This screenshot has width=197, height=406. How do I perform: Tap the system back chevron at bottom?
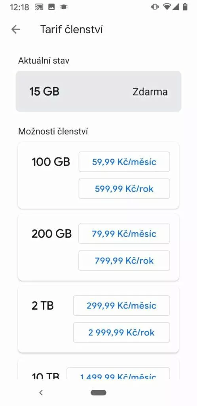[x=41, y=393]
